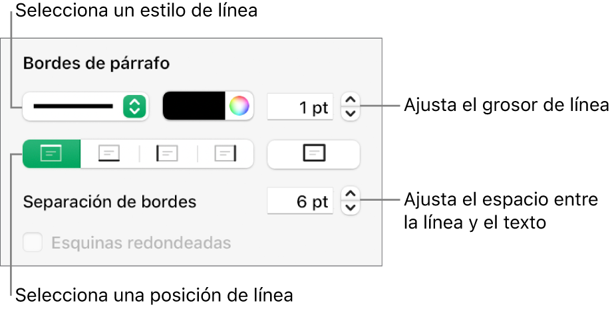This screenshot has width=614, height=313.
Task: Click the Esquinas redondeadas label text
Action: click(141, 243)
